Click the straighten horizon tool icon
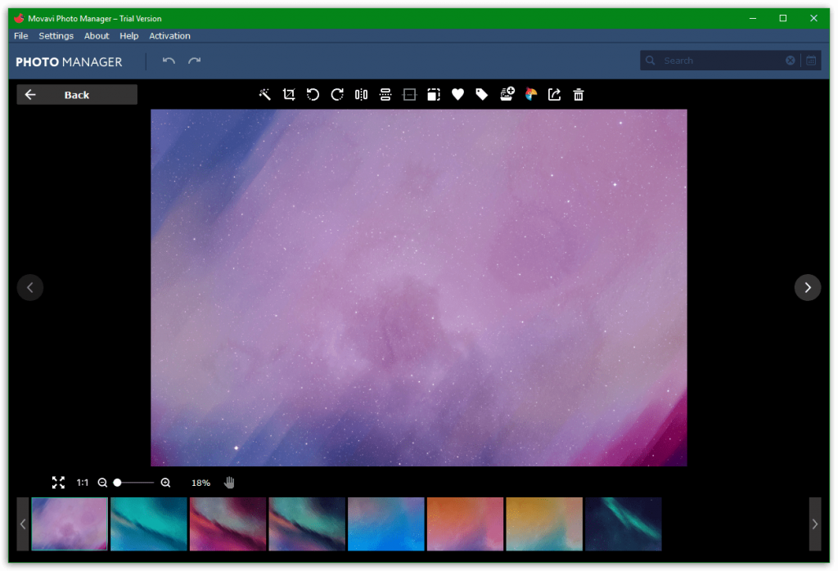Screen dimensions: 838x571 [x=409, y=95]
